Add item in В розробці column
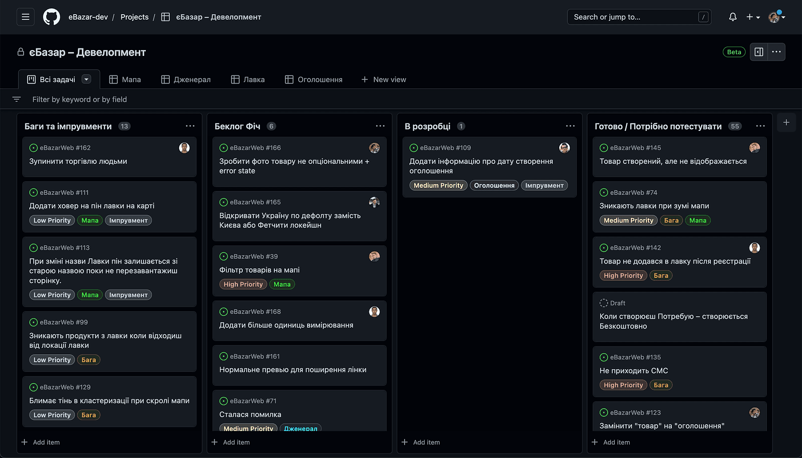 click(x=421, y=442)
